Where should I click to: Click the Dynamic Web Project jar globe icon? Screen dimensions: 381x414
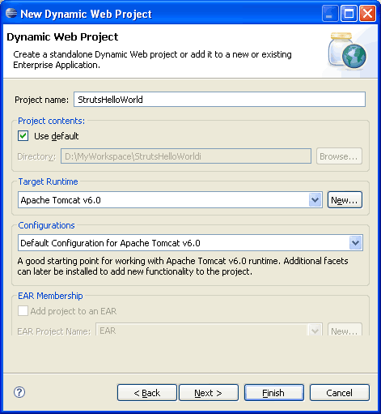click(x=347, y=50)
